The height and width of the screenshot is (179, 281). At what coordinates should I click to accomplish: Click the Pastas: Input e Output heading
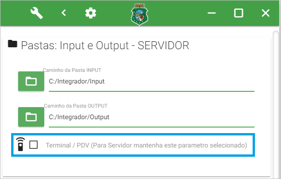(x=105, y=45)
